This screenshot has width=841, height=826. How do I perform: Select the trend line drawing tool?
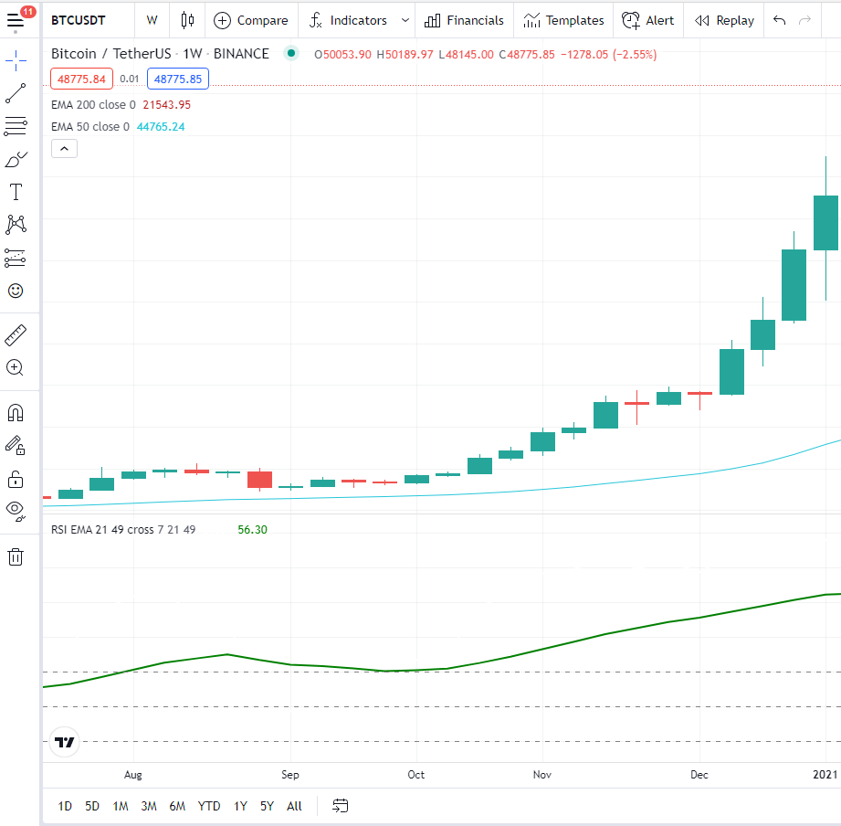click(16, 93)
